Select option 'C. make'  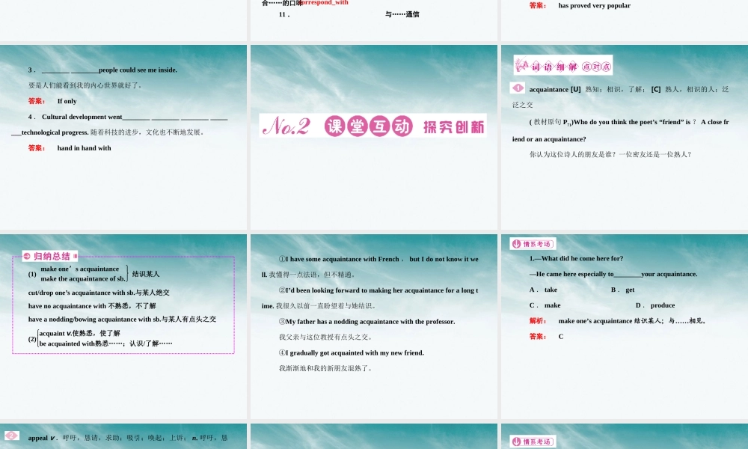pyautogui.click(x=545, y=305)
